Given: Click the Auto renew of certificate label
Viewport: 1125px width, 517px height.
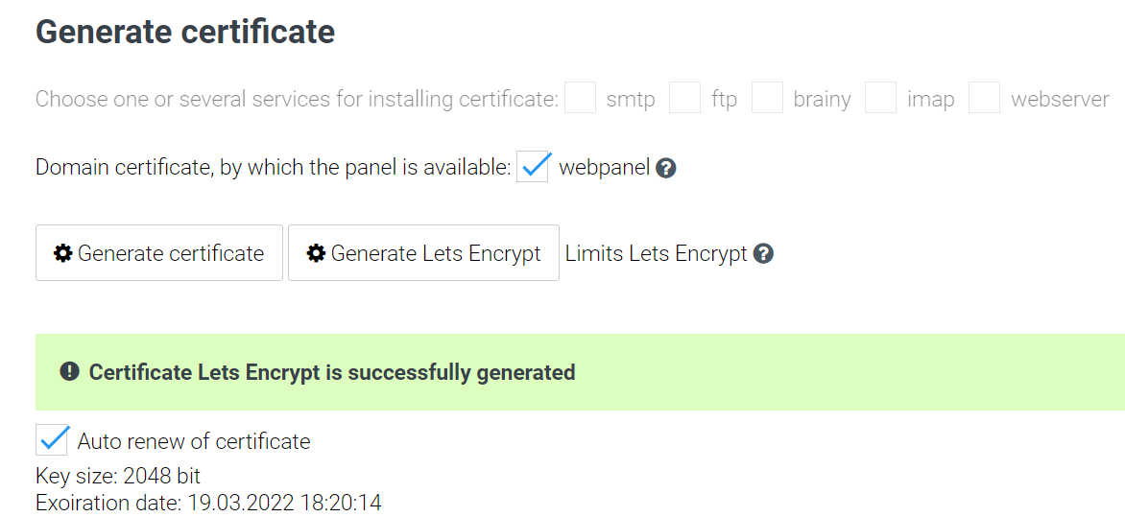Looking at the screenshot, I should click(x=194, y=441).
